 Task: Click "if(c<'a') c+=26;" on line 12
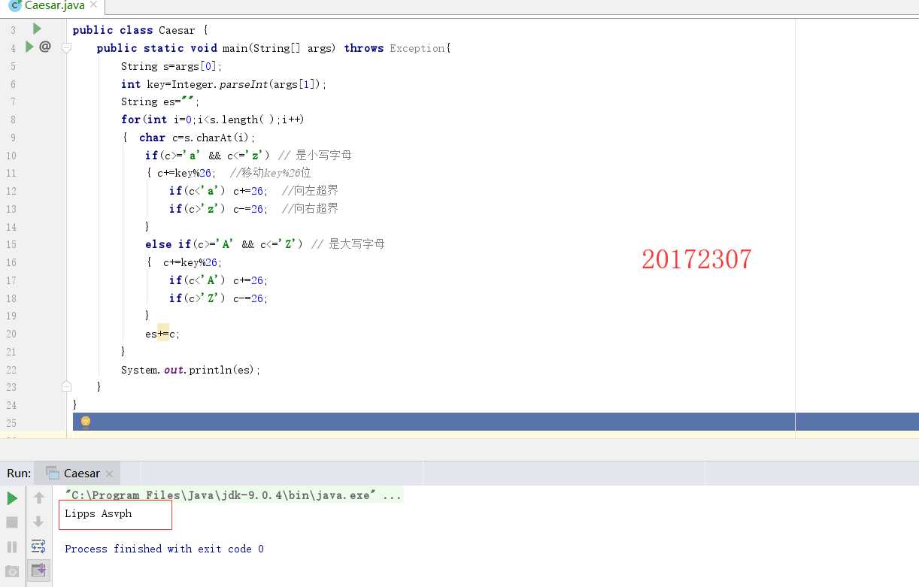pos(219,191)
